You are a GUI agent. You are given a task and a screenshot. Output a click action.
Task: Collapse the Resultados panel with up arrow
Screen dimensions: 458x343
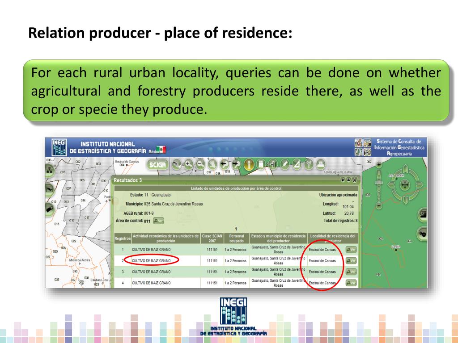tap(348, 180)
